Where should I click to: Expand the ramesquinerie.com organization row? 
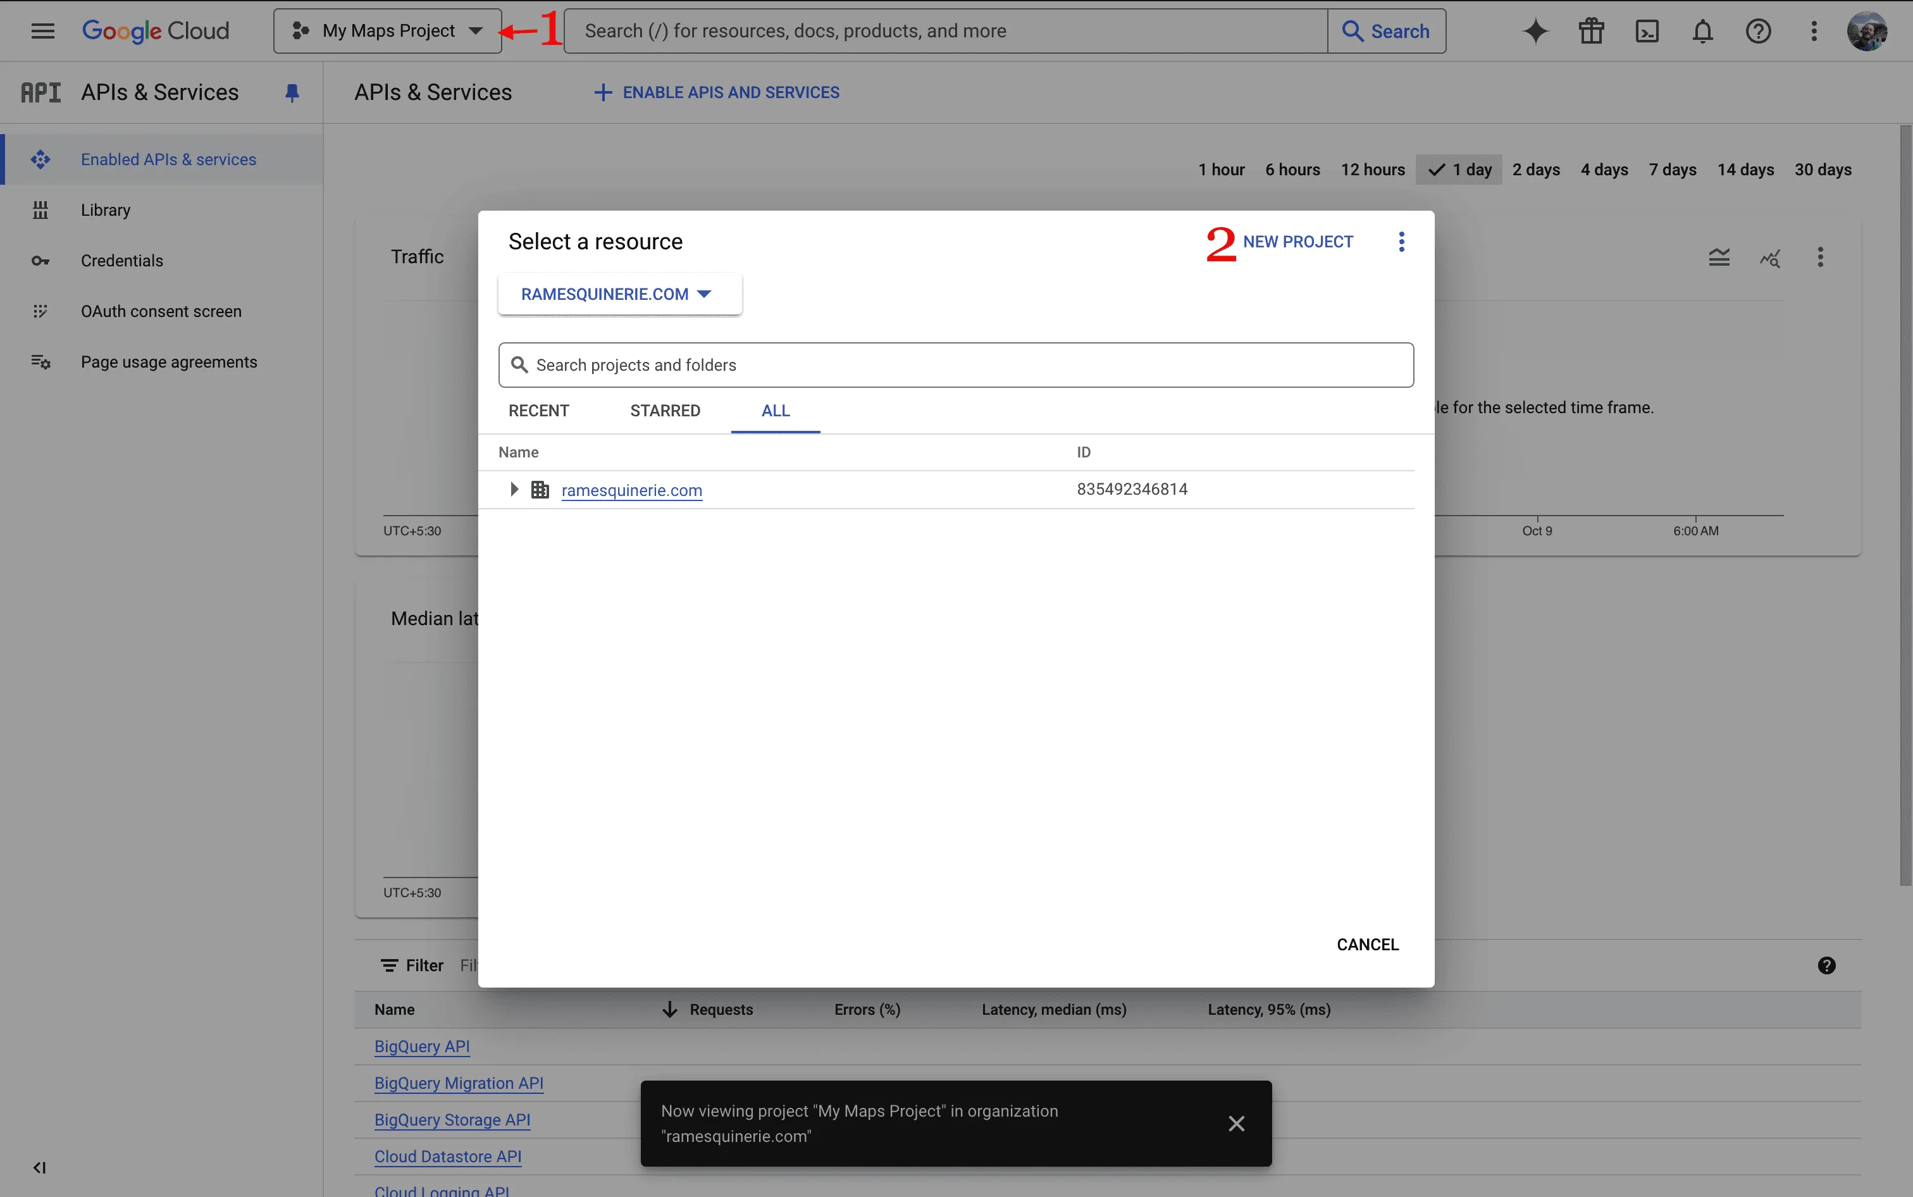[x=514, y=489]
